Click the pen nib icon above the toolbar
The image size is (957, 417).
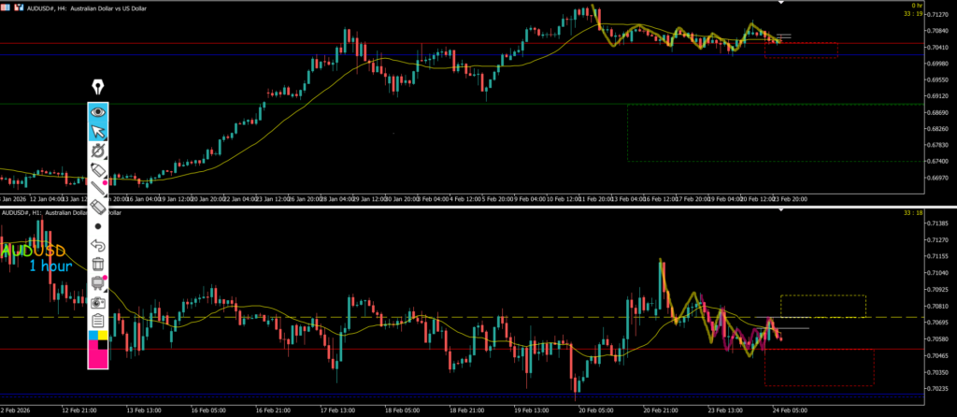98,88
